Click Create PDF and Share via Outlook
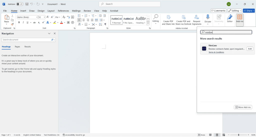The height and width of the screenshot is (137, 256). (x=183, y=20)
